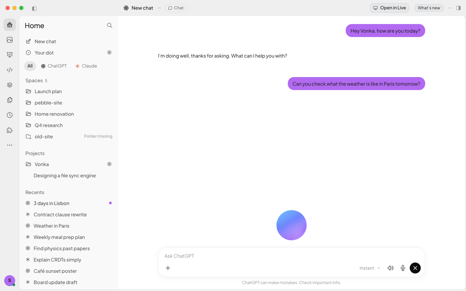Open the Images icon in left rail
466x291 pixels.
pos(10,40)
